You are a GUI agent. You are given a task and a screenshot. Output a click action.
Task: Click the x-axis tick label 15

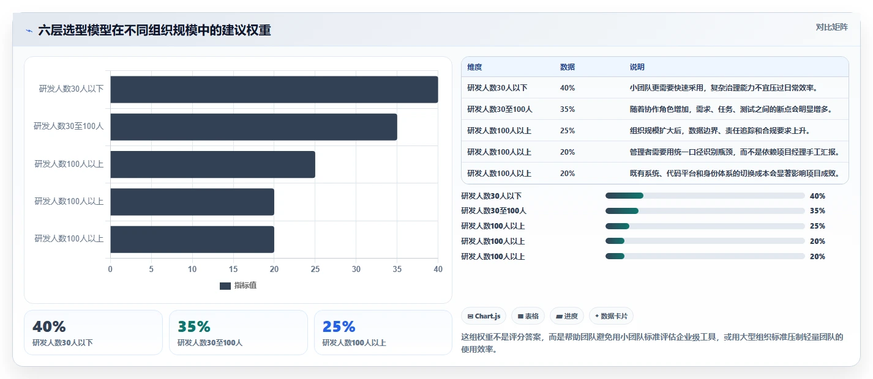233,269
